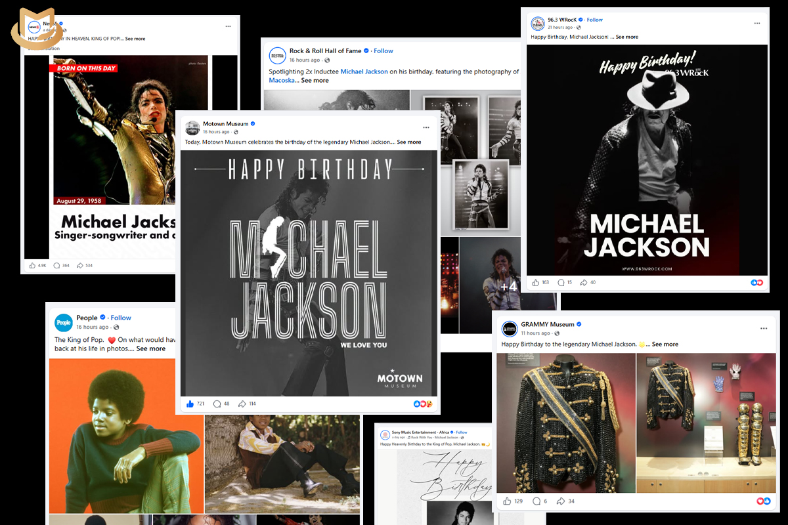
Task: Open the 16 hours ago timestamp on Rock Hall post
Action: tap(306, 60)
